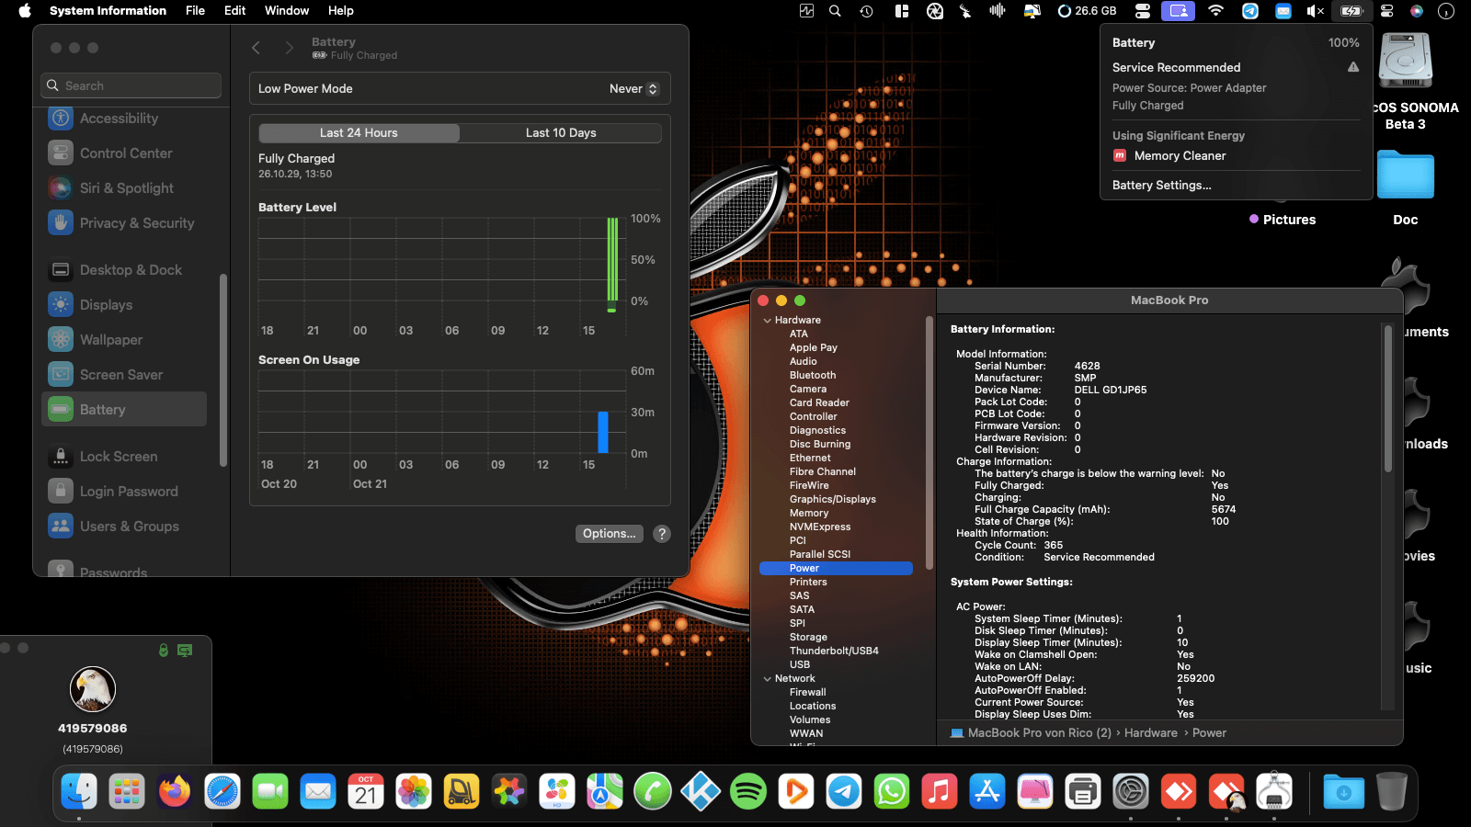Open the Help menu
This screenshot has width=1471, height=827.
[x=341, y=11]
